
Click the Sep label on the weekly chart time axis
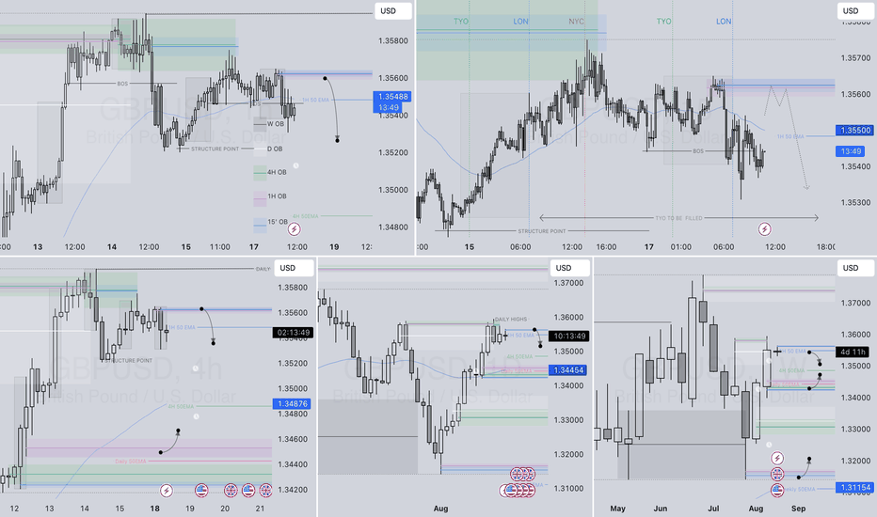tap(798, 508)
